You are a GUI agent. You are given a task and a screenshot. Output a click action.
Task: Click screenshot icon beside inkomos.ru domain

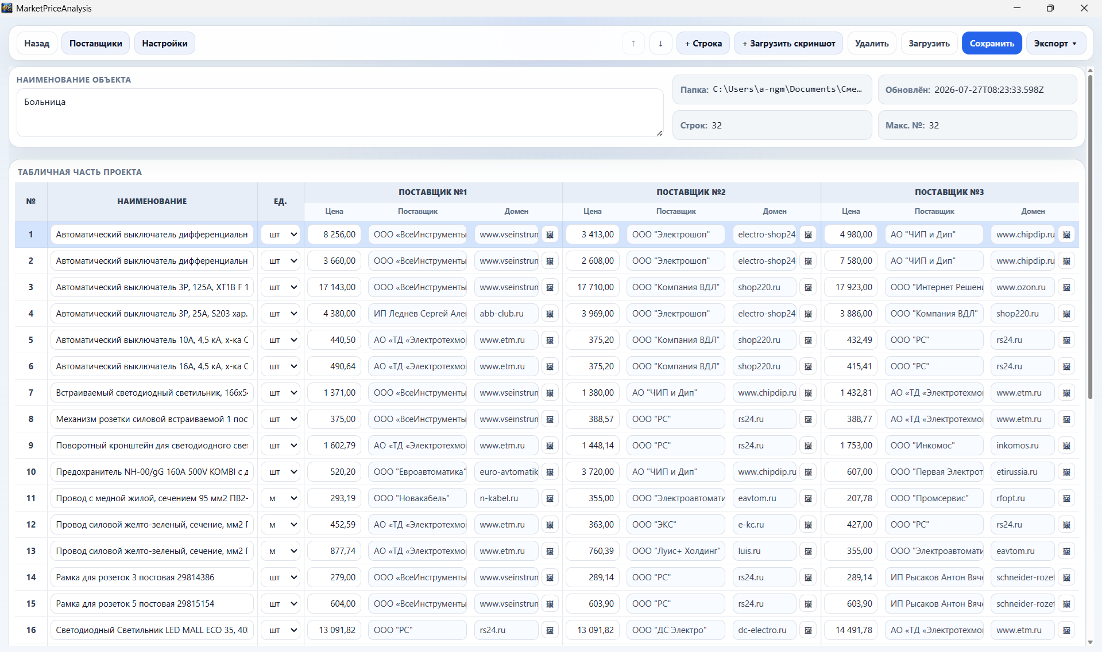(x=1066, y=446)
